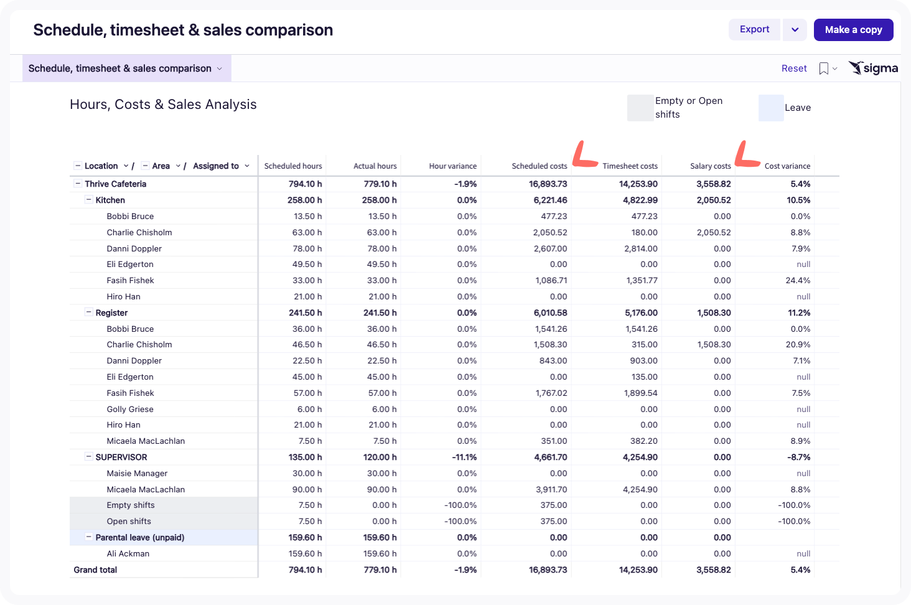The width and height of the screenshot is (911, 605).
Task: Collapse all Location levels via header minus icon
Action: tap(78, 166)
